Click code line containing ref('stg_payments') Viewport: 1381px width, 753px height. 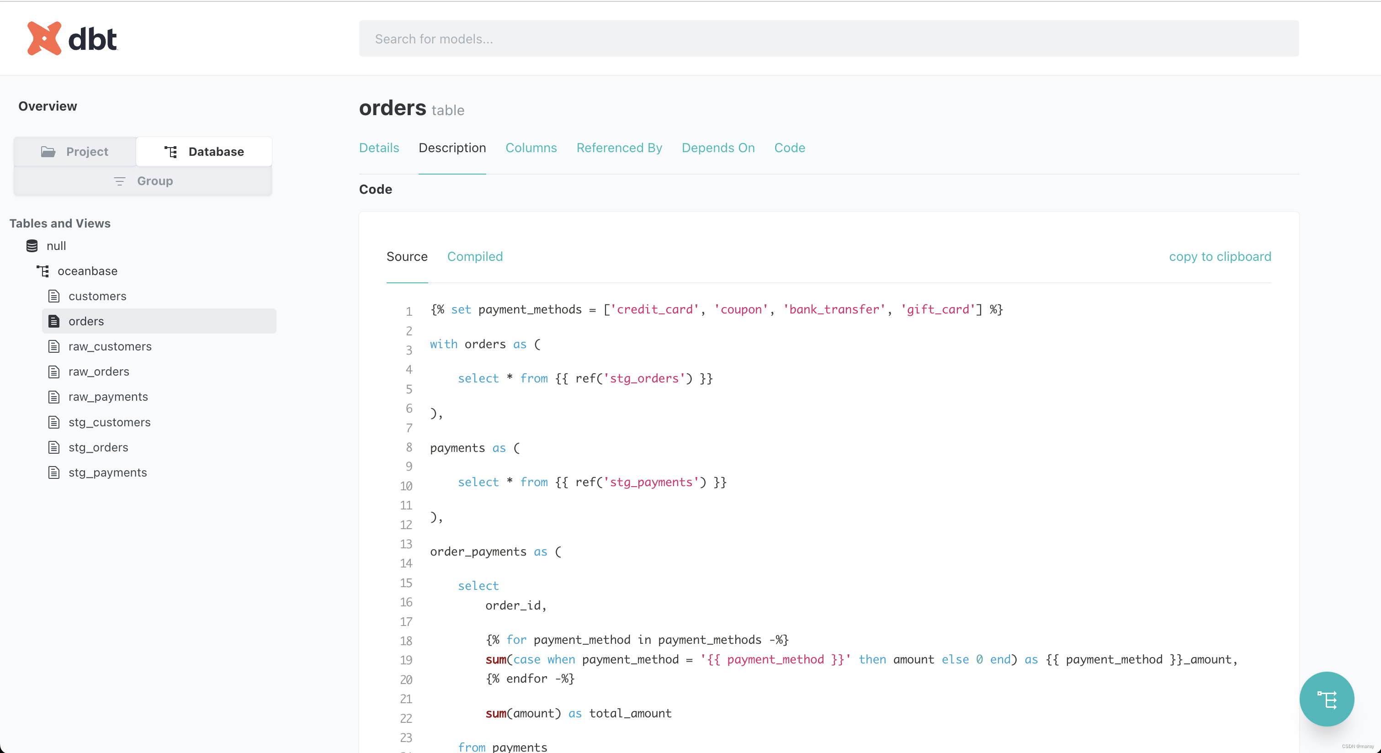pyautogui.click(x=592, y=483)
